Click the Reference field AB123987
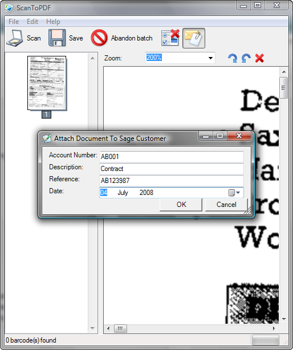Viewport: 293px width, 350px height. coord(172,180)
